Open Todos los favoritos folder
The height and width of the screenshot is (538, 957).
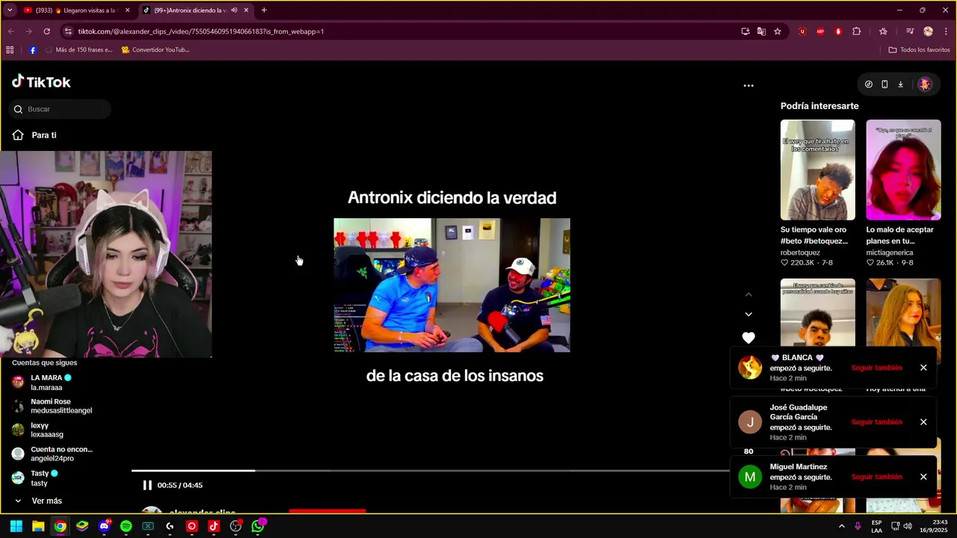pos(919,50)
